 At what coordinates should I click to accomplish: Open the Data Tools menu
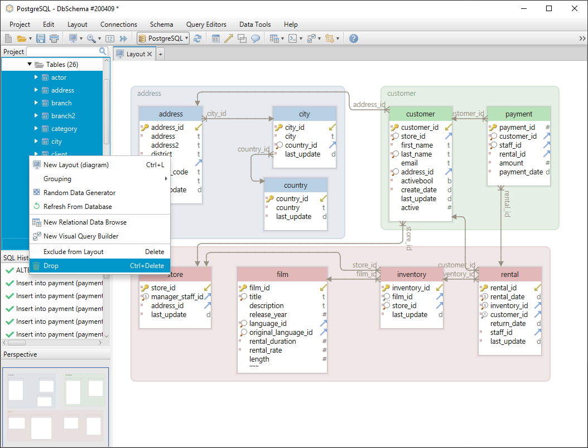(255, 25)
